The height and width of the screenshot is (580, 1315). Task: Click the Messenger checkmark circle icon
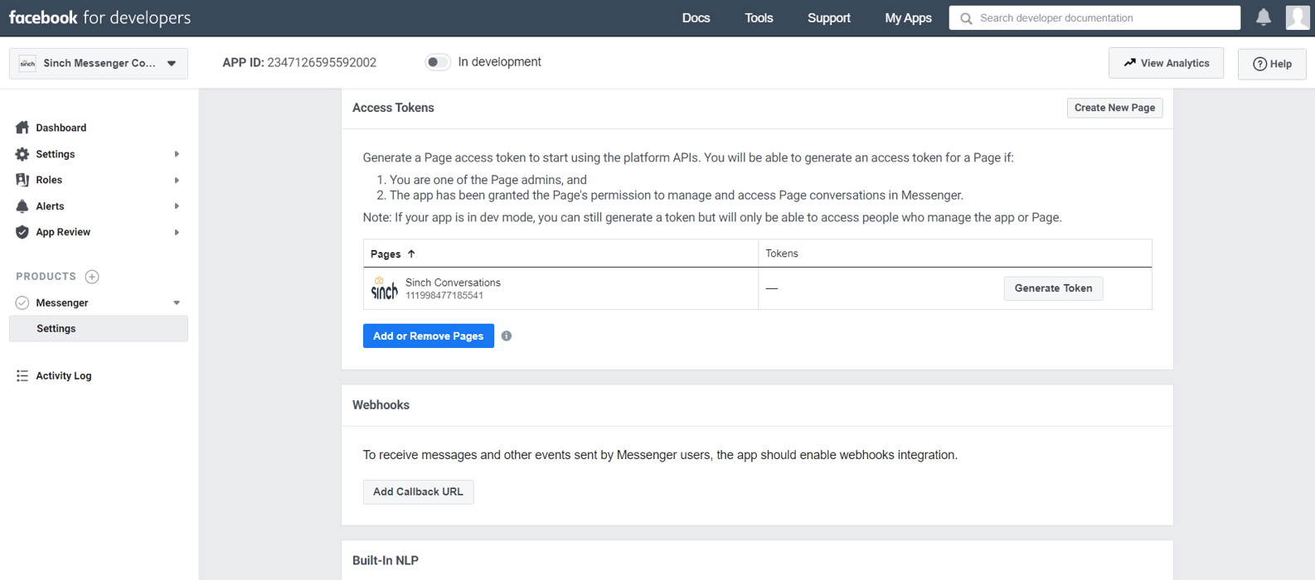[x=22, y=303]
